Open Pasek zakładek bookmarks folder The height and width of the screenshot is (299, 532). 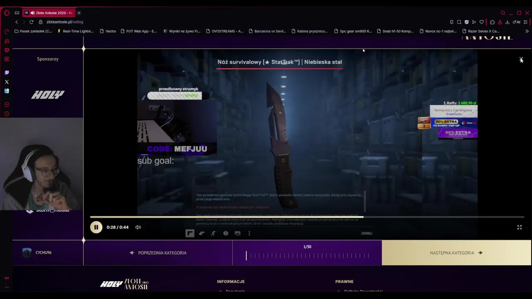pyautogui.click(x=33, y=31)
